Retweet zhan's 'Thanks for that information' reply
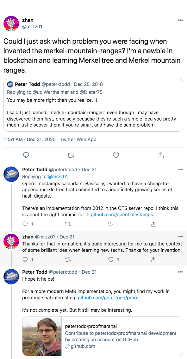187x359 pixels. click(68, 259)
